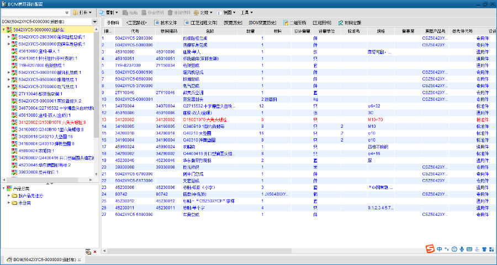
Task: Click the 产品分类 category icon
Action: click(9, 188)
